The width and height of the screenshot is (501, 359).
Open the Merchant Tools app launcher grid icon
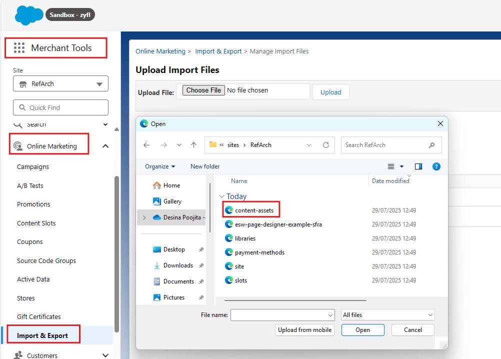[19, 48]
